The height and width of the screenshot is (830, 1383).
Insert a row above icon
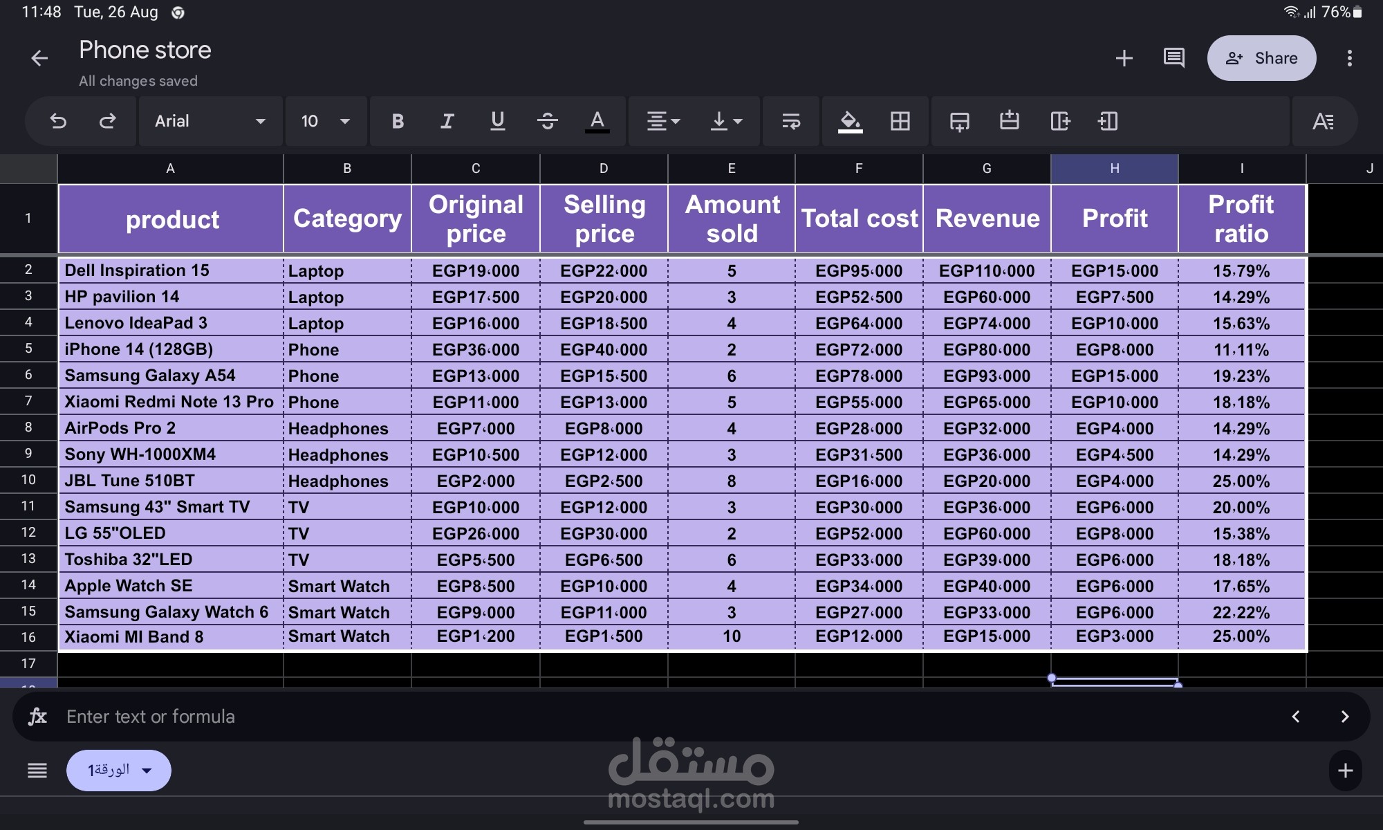click(x=1009, y=122)
